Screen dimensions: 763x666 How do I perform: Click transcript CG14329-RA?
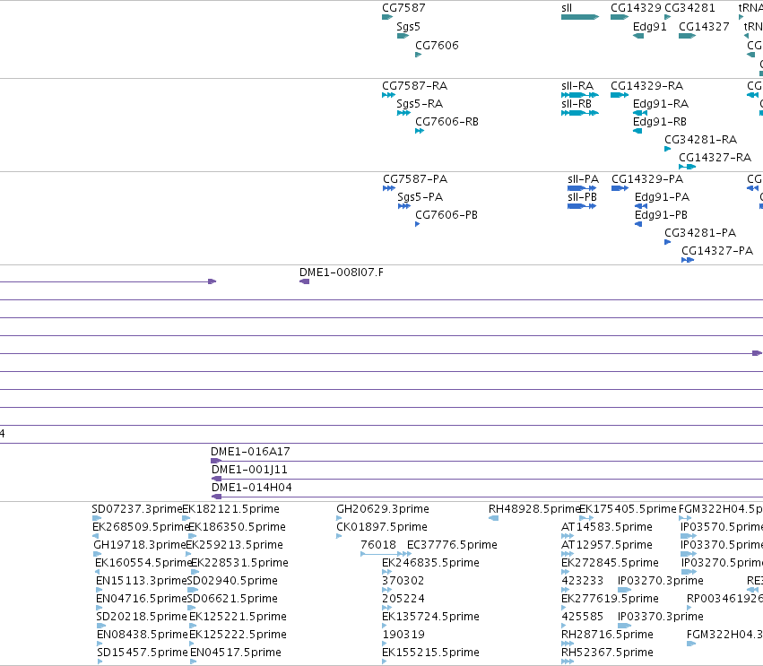click(x=646, y=86)
